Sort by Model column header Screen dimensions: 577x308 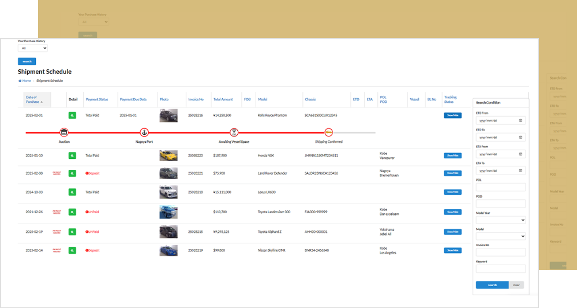[263, 99]
